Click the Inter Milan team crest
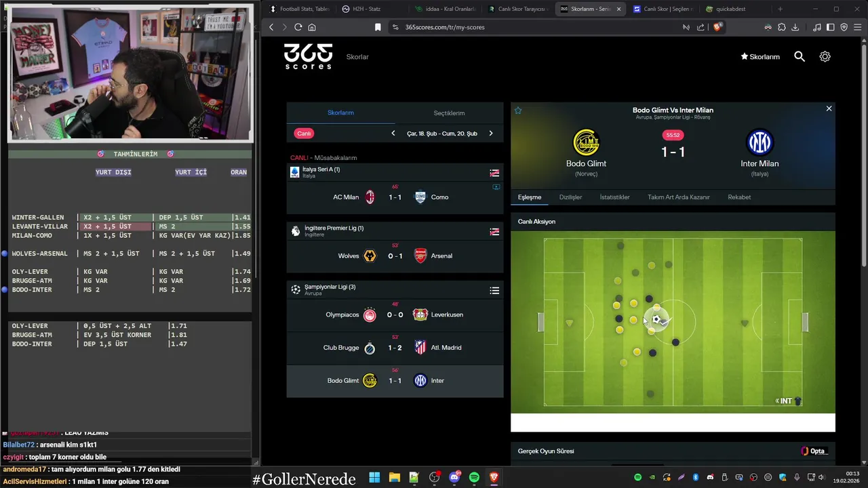Image resolution: width=868 pixels, height=488 pixels. (x=759, y=142)
